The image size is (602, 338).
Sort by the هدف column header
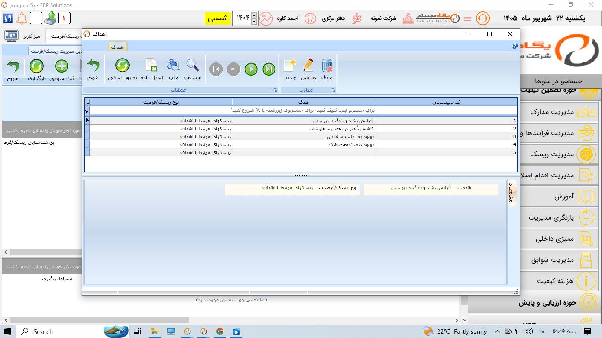pos(304,102)
